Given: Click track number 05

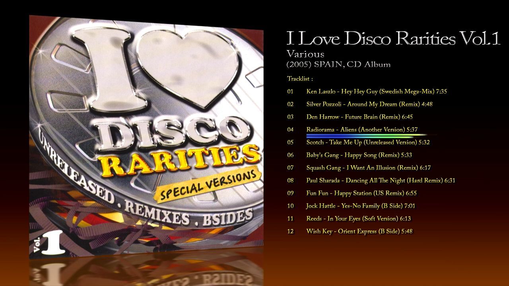Looking at the screenshot, I should [290, 142].
